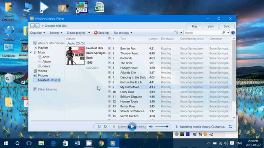Click the view options icon

coord(176,32)
